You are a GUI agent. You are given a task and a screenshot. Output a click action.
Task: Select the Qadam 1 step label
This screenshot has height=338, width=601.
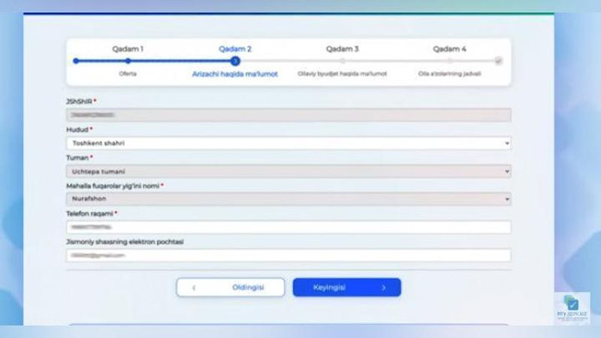click(x=128, y=49)
